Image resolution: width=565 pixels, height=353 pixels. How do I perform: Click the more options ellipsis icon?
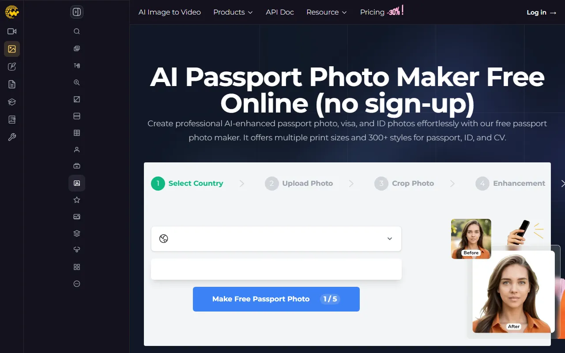point(77,284)
